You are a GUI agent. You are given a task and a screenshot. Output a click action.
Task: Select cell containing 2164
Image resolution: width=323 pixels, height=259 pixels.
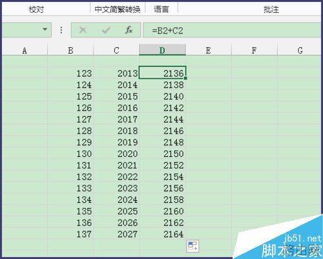pos(162,234)
